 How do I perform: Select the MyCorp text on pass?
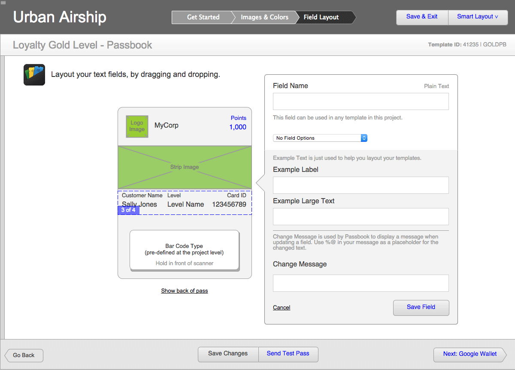coord(167,125)
